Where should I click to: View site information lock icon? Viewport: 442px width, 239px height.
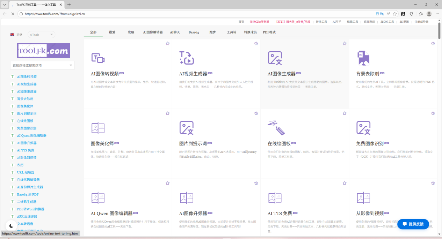[x=21, y=14]
